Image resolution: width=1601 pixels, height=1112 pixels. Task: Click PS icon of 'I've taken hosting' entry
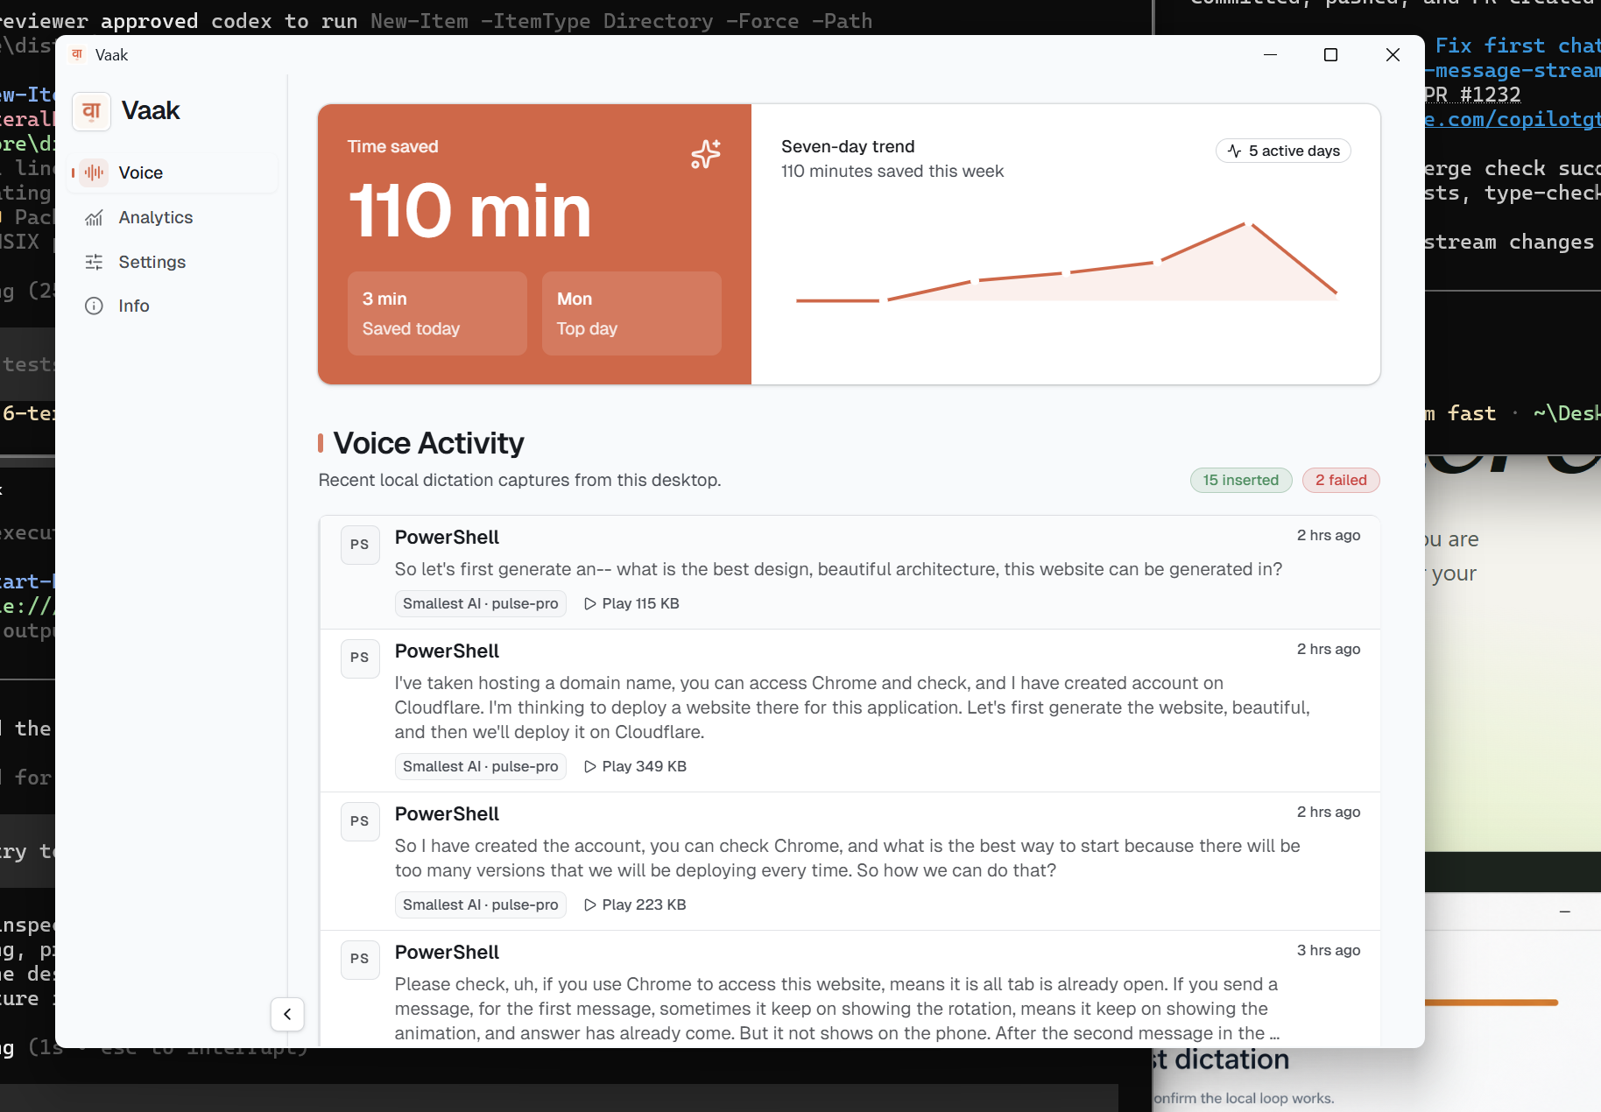click(x=360, y=658)
